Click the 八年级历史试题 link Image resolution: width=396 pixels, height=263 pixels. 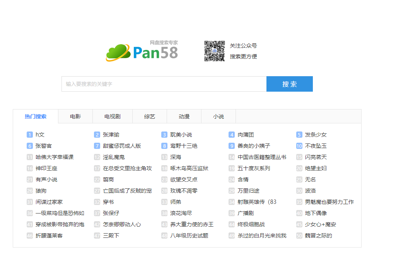[x=189, y=236]
